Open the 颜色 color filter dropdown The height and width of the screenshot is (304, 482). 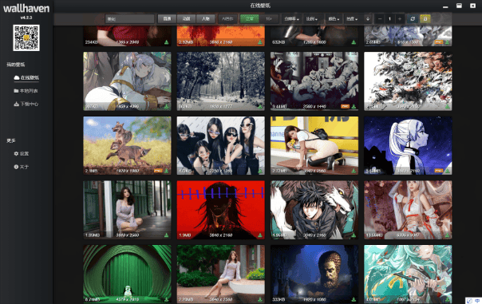[334, 18]
